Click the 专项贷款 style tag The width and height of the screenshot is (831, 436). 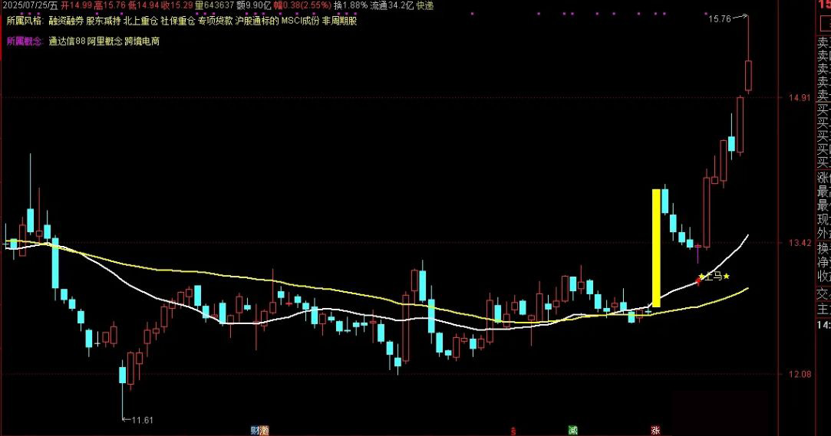pyautogui.click(x=215, y=21)
